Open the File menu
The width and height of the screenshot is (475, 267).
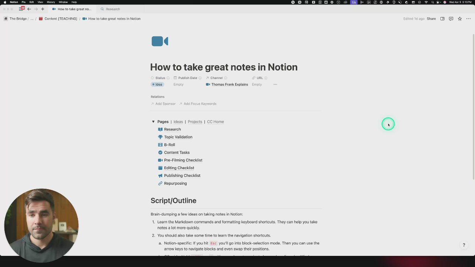pos(23,2)
